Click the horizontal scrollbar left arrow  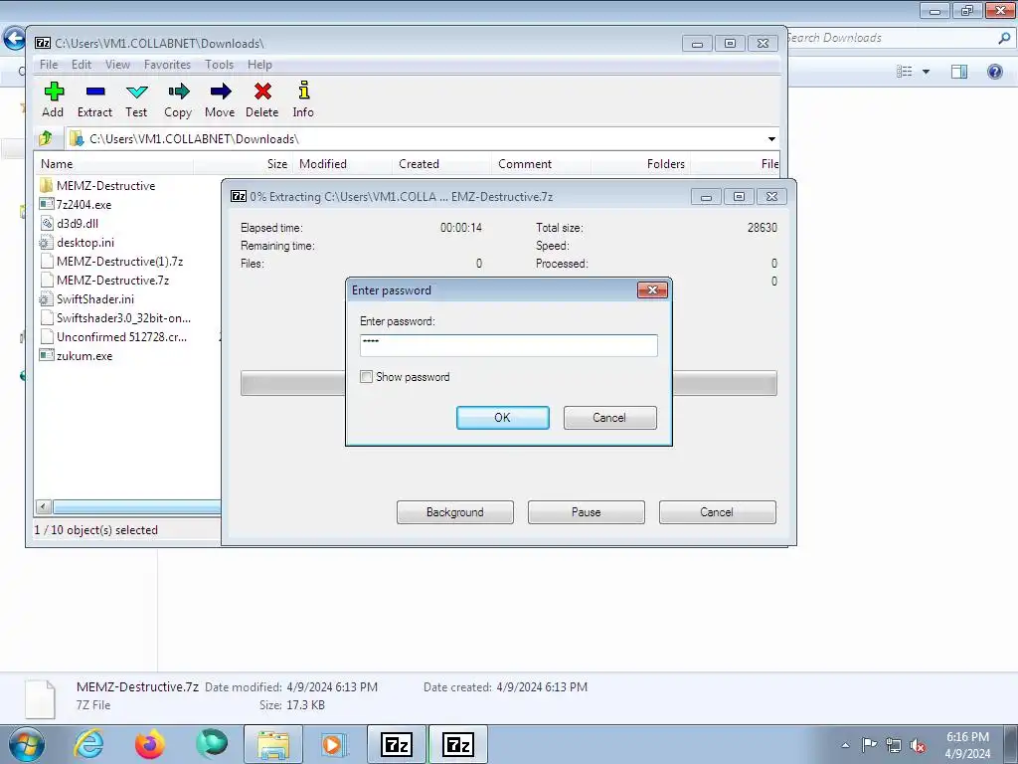43,506
